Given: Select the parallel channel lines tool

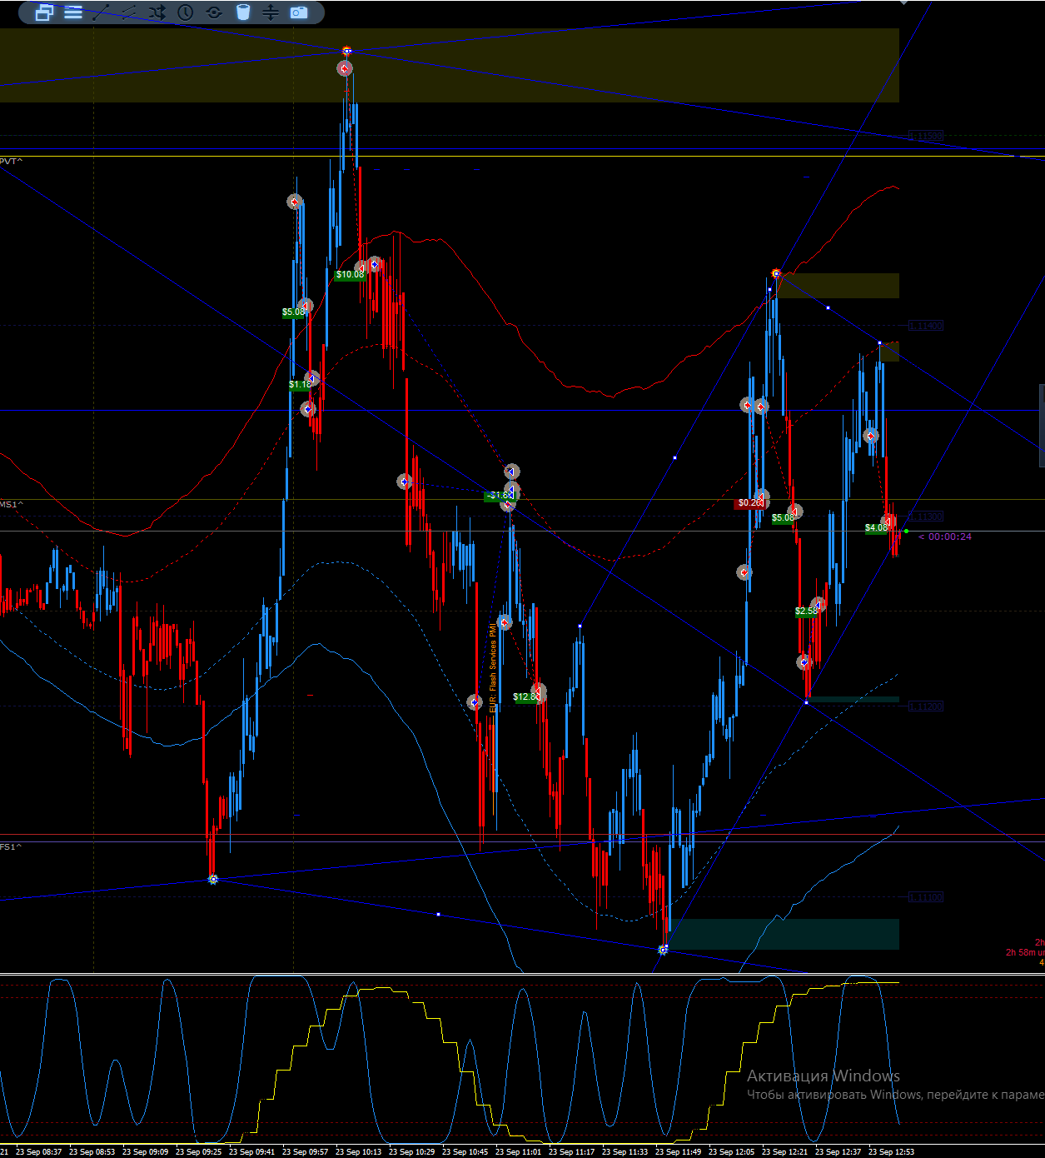Looking at the screenshot, I should click(x=129, y=12).
